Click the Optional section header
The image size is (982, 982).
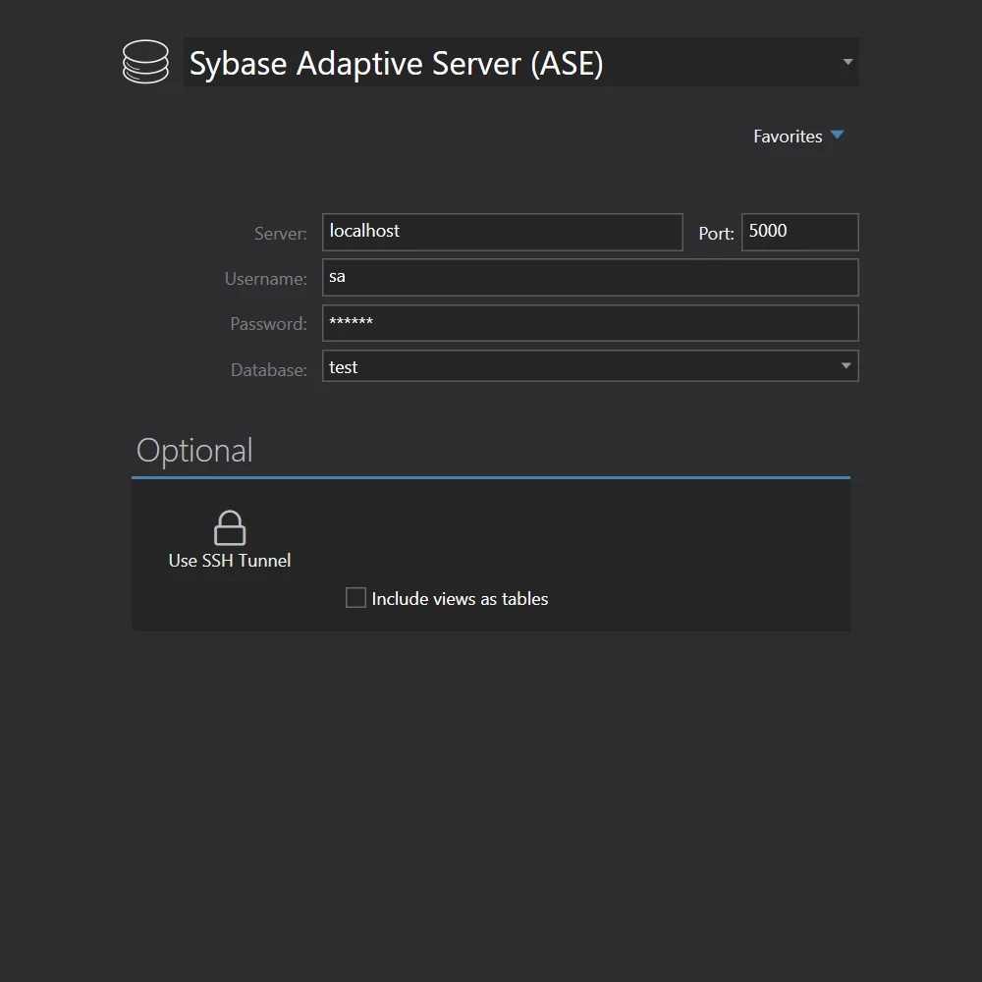click(194, 450)
